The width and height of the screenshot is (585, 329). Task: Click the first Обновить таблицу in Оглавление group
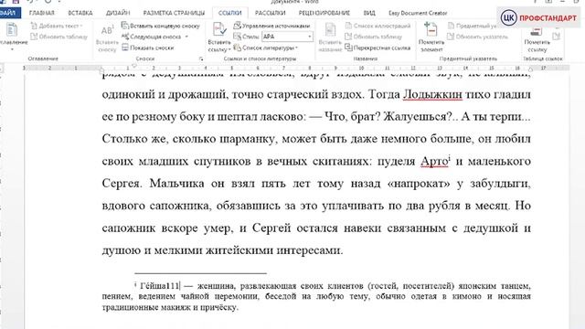point(58,37)
